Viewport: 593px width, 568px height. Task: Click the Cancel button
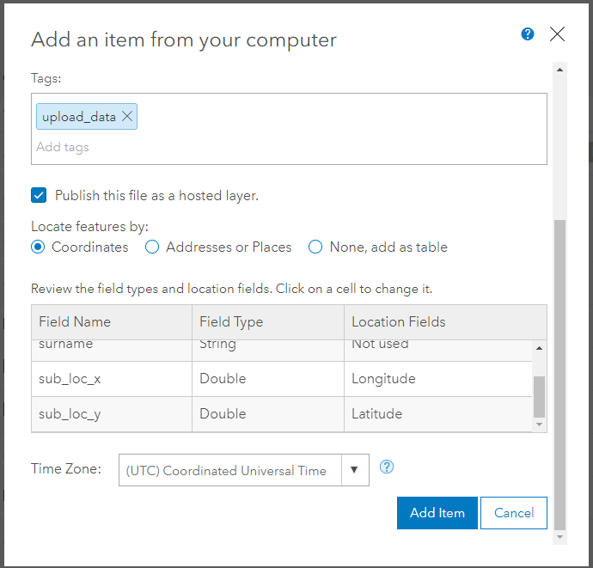[x=514, y=513]
